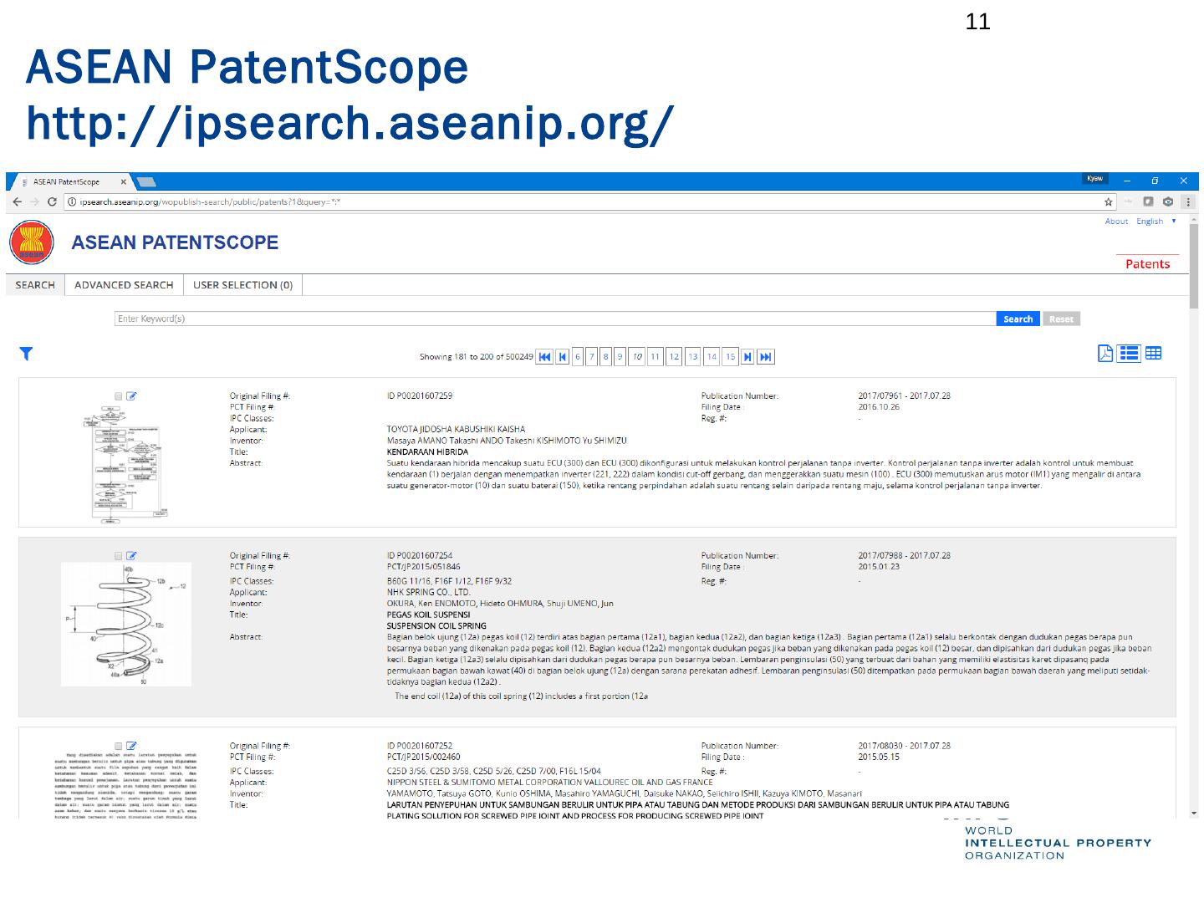
Task: Close the ASEAN PatentScope browser tab
Action: [x=124, y=181]
